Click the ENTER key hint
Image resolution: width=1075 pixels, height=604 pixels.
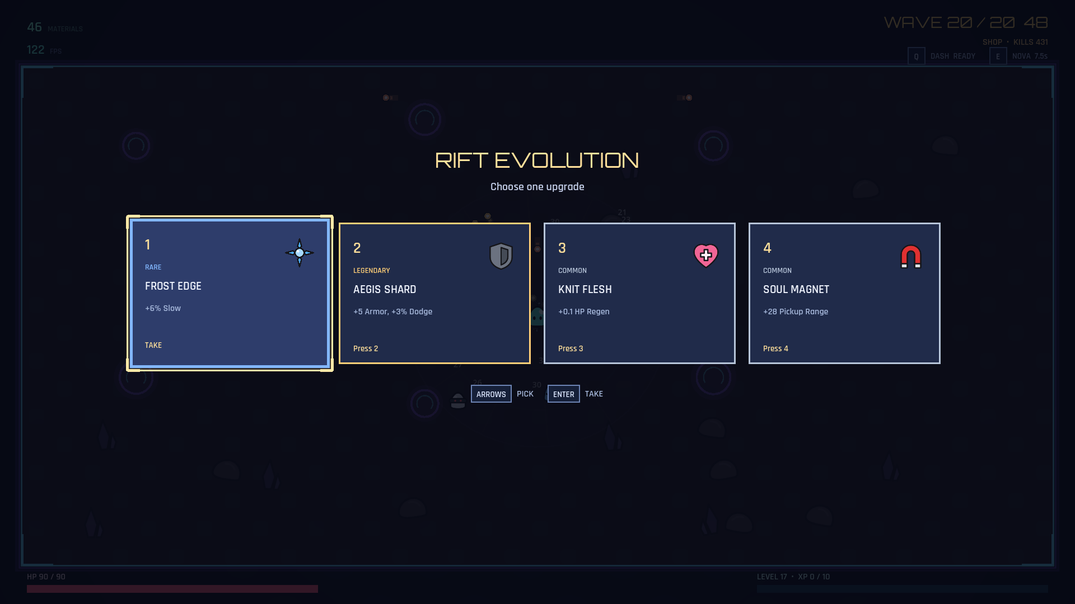[563, 394]
